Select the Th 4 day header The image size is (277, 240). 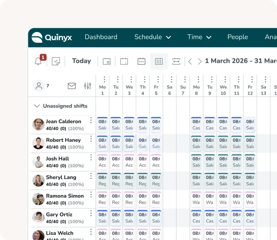tap(143, 90)
